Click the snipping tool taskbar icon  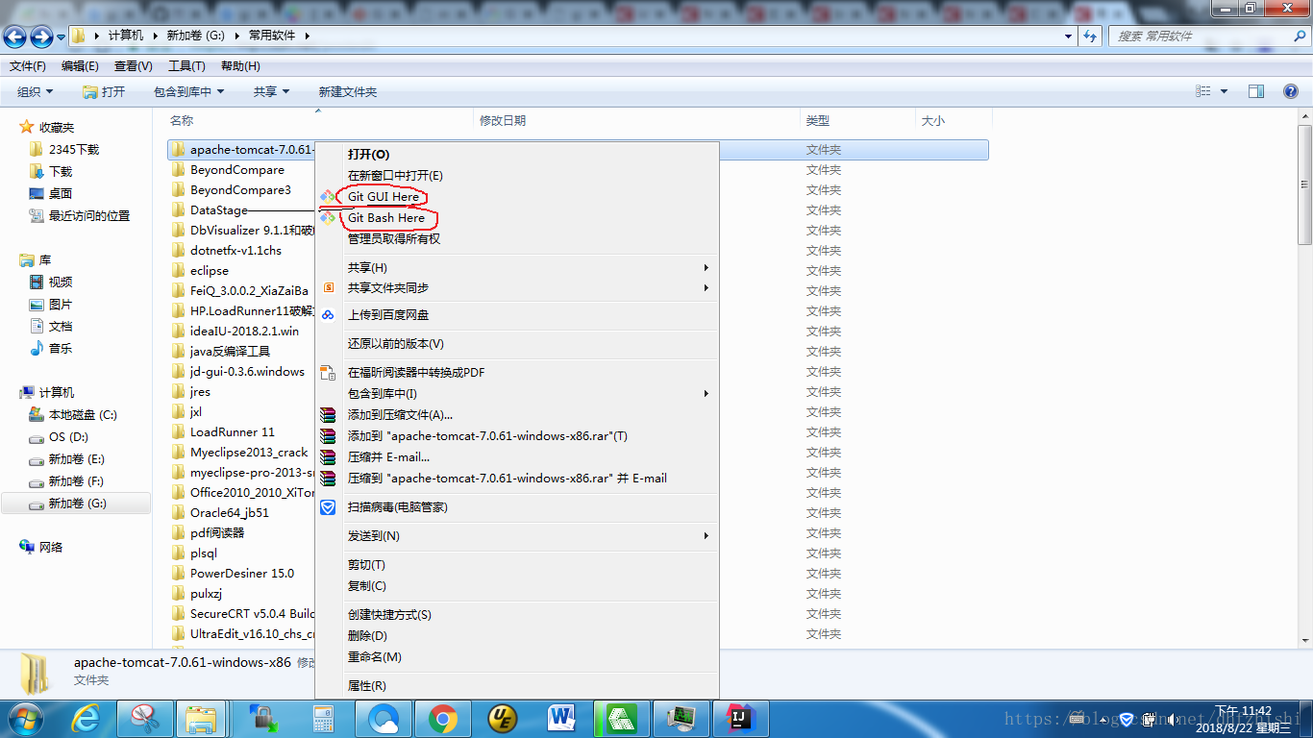pos(145,718)
